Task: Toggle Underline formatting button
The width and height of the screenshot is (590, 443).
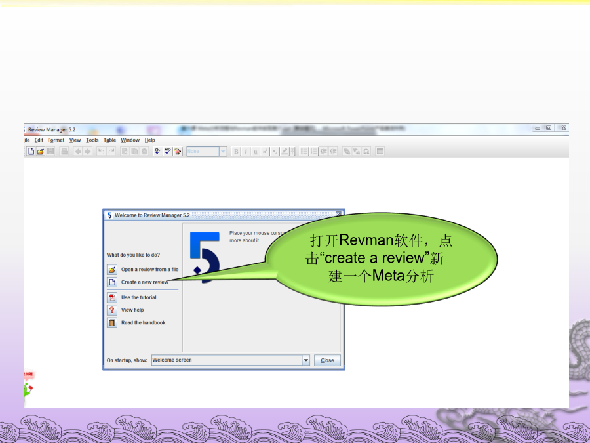Action: pyautogui.click(x=256, y=152)
